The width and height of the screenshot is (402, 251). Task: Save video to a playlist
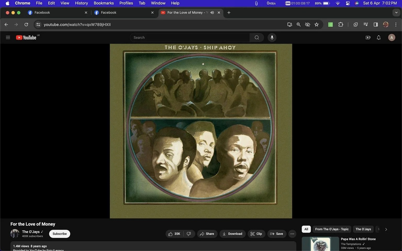277,234
